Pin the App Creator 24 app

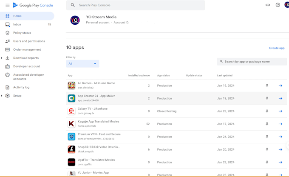(x=267, y=98)
